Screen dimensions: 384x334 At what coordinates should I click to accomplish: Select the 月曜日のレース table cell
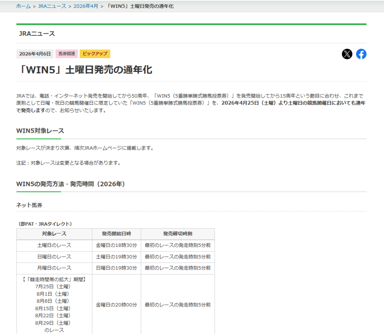(54, 268)
